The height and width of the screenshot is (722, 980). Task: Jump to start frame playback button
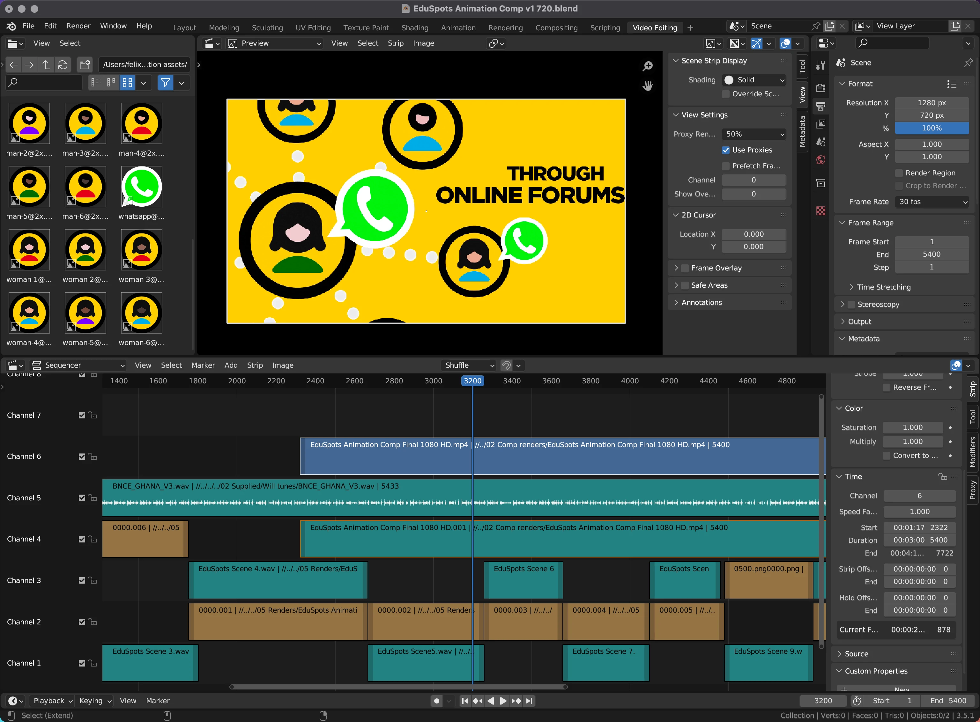pos(465,701)
